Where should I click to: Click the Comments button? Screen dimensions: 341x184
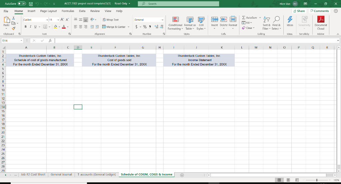pos(319,11)
